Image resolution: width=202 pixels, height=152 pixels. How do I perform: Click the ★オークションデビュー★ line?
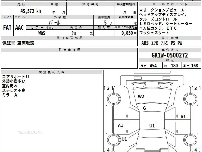pos(162,10)
